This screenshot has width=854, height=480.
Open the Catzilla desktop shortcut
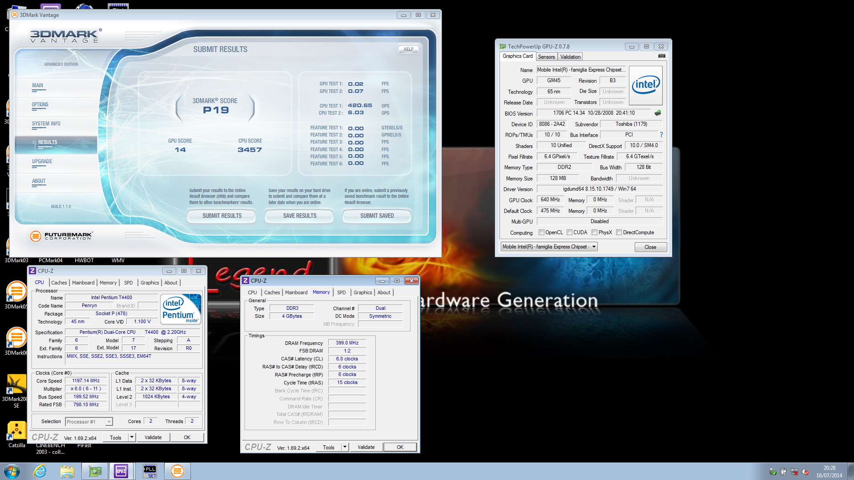pos(16,434)
